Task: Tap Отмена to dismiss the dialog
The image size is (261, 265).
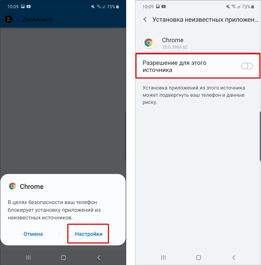Action: click(x=33, y=234)
